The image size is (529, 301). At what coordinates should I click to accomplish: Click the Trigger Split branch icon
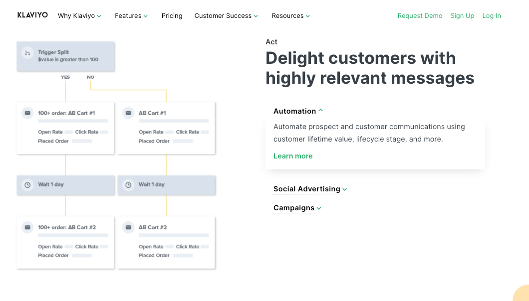pos(27,53)
